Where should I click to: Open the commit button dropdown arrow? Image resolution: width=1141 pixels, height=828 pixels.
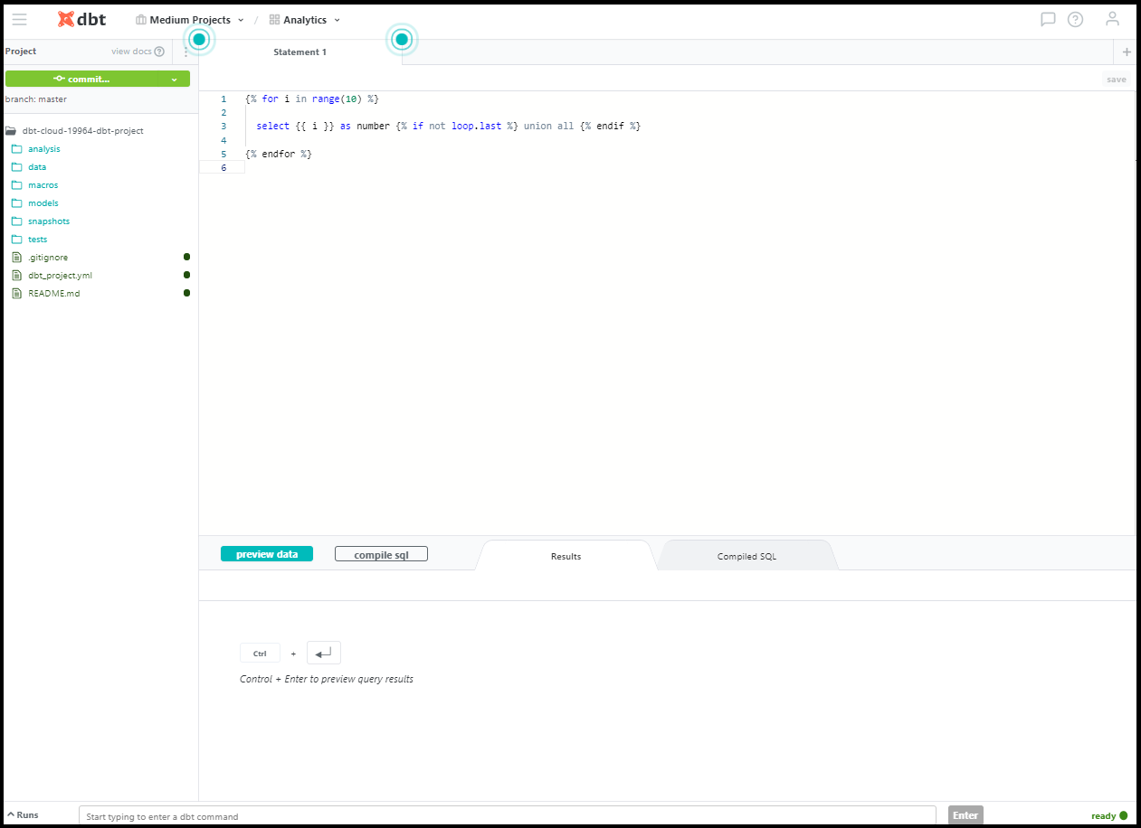175,80
